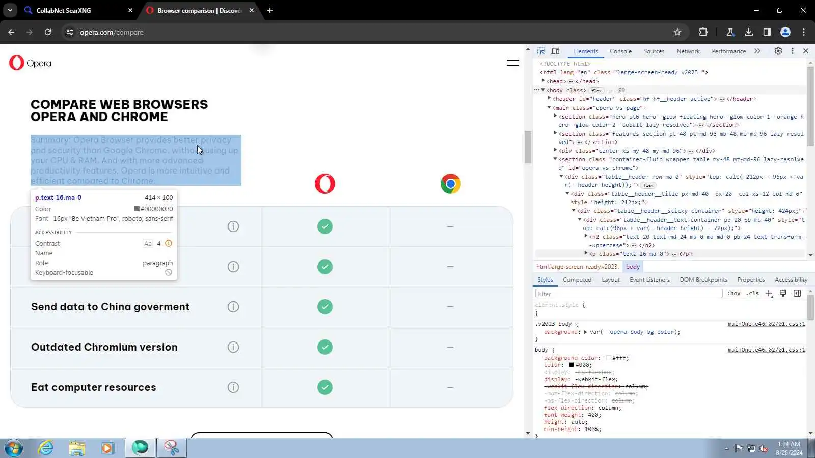
Task: Expand the p text-16 ma-0 node
Action: [586, 253]
